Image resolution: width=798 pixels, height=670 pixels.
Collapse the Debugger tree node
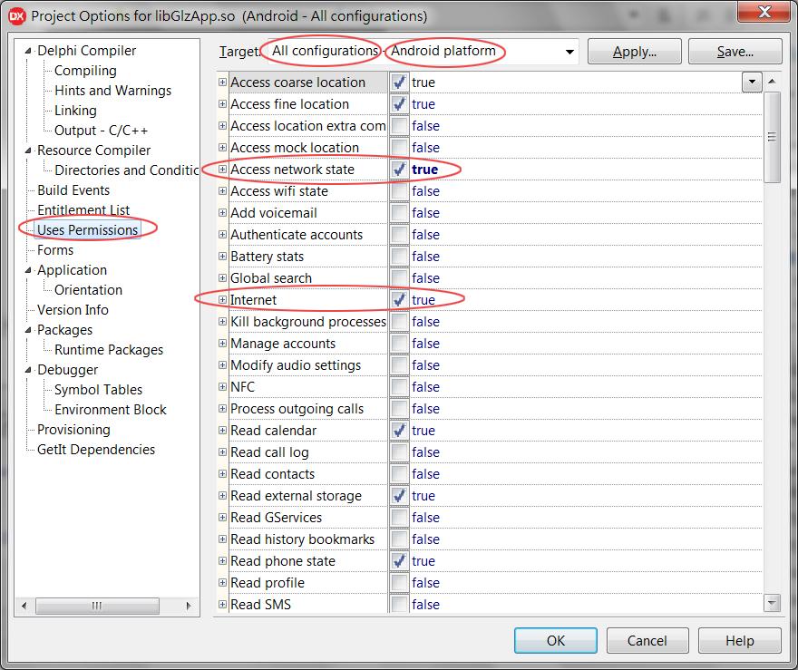[28, 370]
